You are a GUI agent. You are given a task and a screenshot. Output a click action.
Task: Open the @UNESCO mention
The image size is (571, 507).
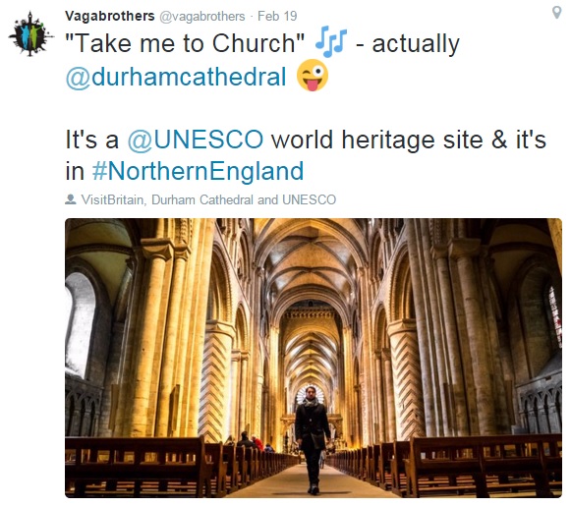196,140
